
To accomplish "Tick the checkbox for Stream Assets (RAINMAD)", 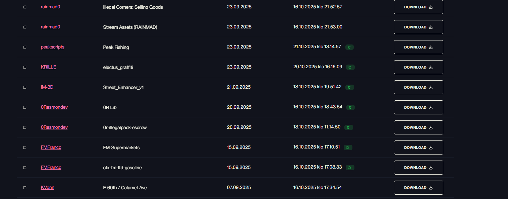I will tap(25, 27).
